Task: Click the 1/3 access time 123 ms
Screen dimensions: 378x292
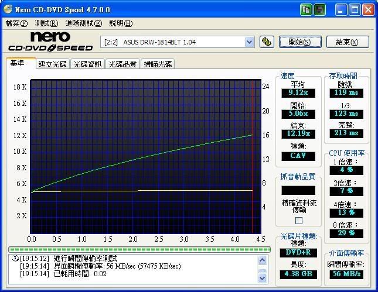Action: [346, 114]
